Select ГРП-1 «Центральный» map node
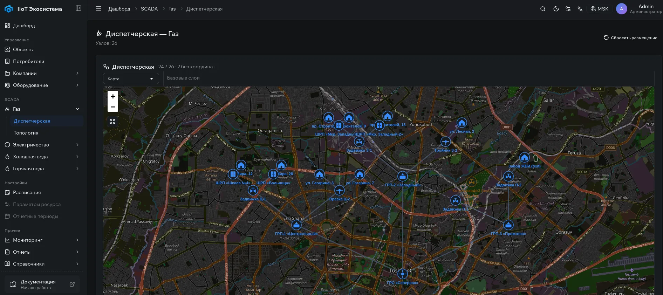Screen dimensions: 663x295 point(296,225)
